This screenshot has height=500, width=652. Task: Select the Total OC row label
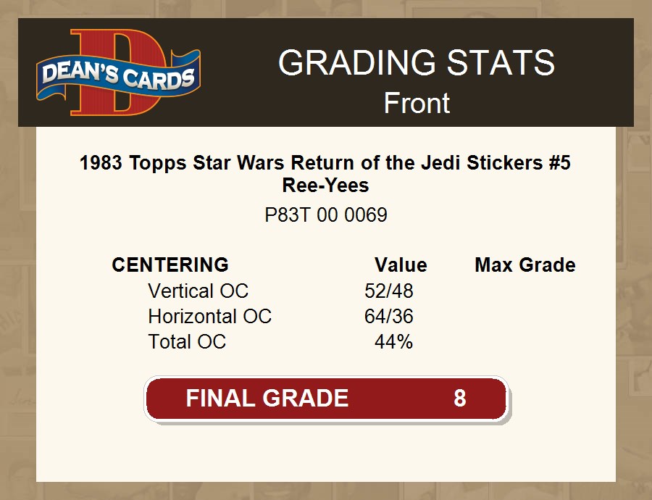point(187,342)
